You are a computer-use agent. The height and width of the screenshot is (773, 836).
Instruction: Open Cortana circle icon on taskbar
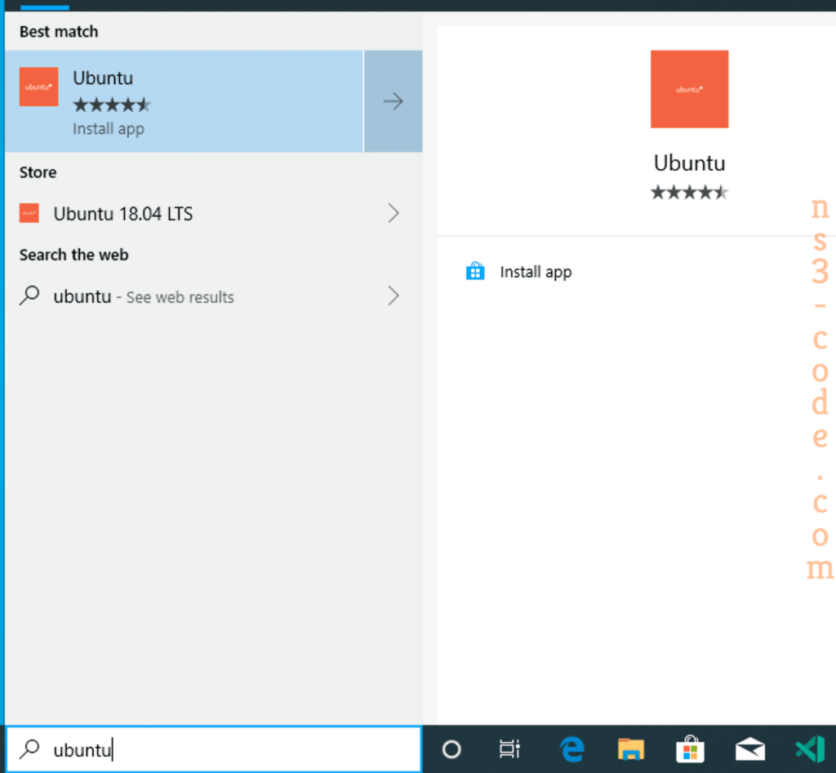pos(451,749)
